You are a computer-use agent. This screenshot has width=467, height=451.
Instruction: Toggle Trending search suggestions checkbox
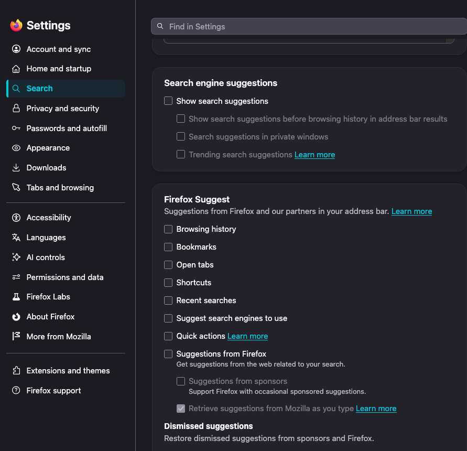click(x=181, y=154)
